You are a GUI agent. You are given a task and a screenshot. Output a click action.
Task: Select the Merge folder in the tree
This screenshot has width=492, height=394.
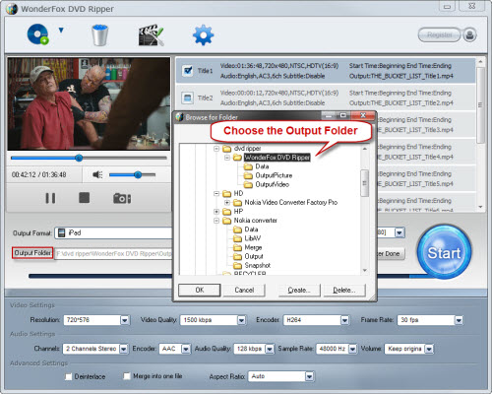click(253, 247)
